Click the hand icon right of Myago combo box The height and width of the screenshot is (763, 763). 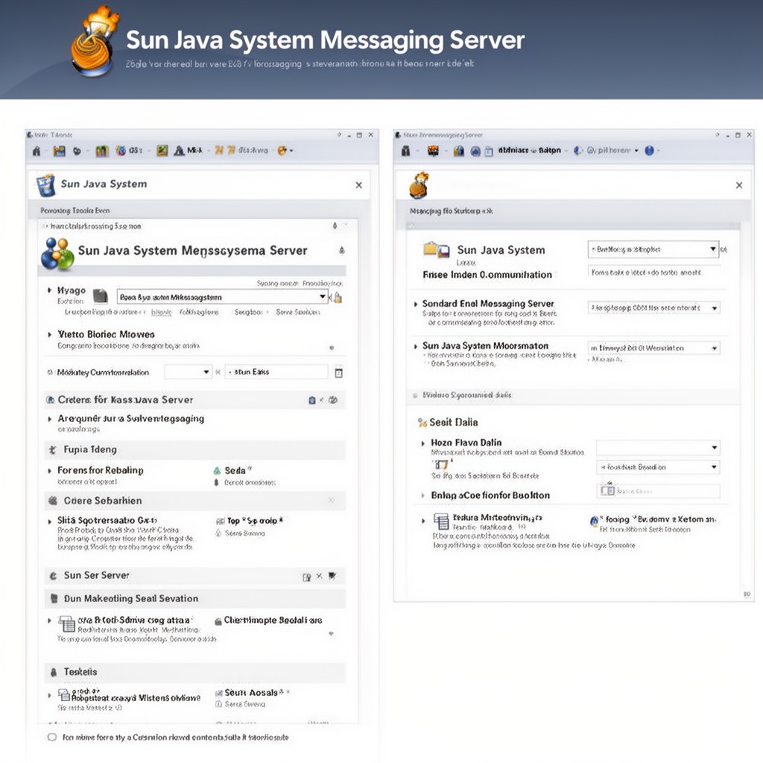338,297
